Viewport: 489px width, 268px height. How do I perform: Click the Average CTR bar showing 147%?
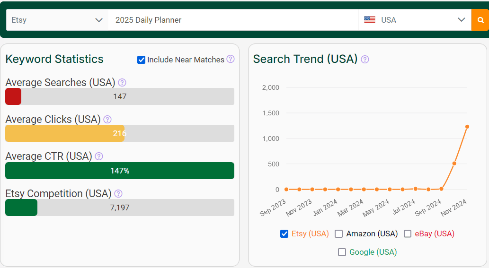(x=120, y=171)
